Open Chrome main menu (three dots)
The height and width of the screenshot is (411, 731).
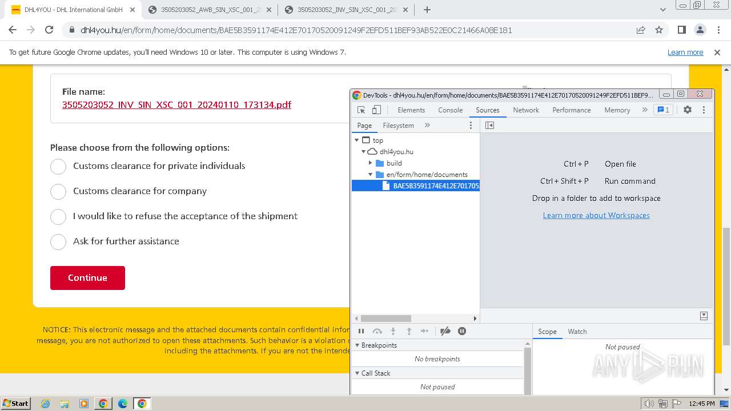tap(717, 30)
